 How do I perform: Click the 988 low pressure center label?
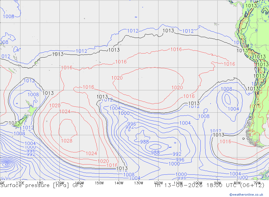(155, 152)
